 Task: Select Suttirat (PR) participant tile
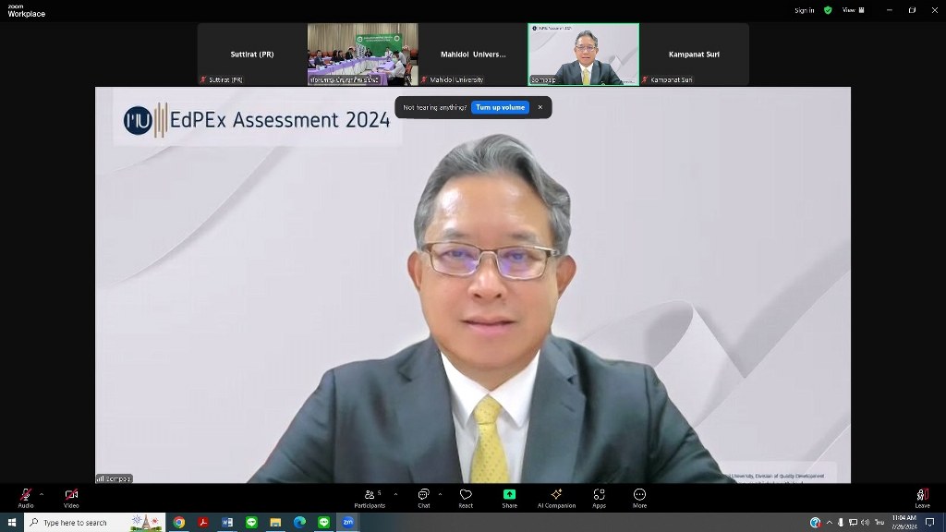(252, 54)
